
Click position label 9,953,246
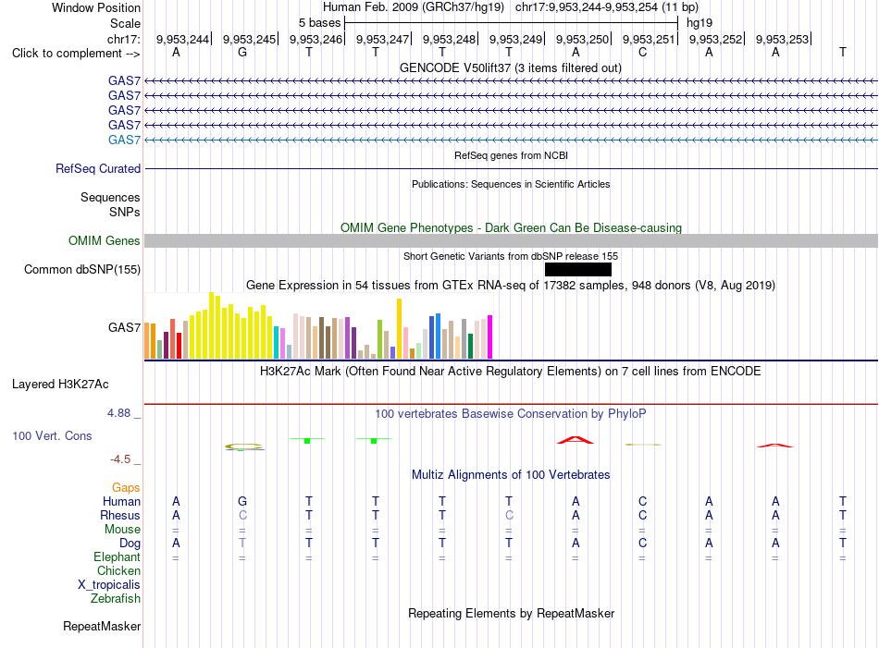(x=316, y=39)
